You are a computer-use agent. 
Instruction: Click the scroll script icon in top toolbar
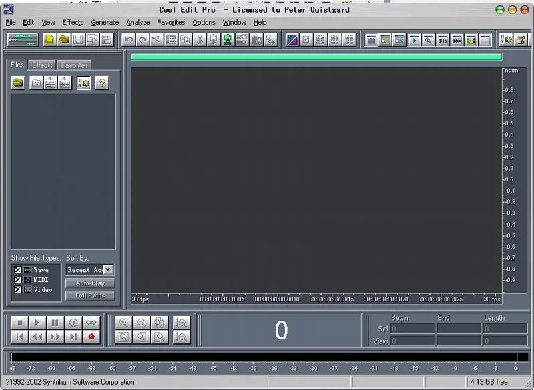tap(521, 40)
